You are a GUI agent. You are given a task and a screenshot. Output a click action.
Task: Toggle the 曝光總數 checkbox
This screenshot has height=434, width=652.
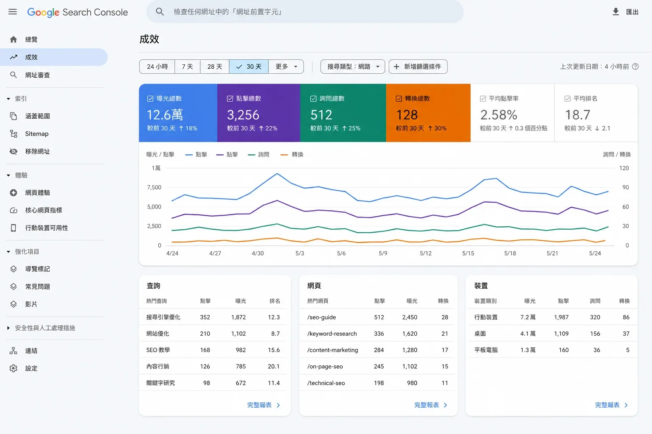[x=150, y=99]
